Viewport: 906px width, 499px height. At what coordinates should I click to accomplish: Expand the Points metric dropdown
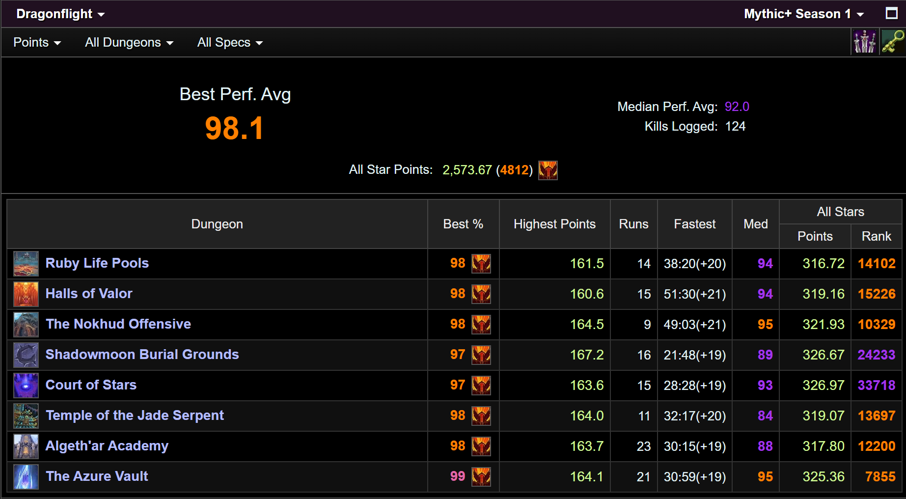pos(37,43)
